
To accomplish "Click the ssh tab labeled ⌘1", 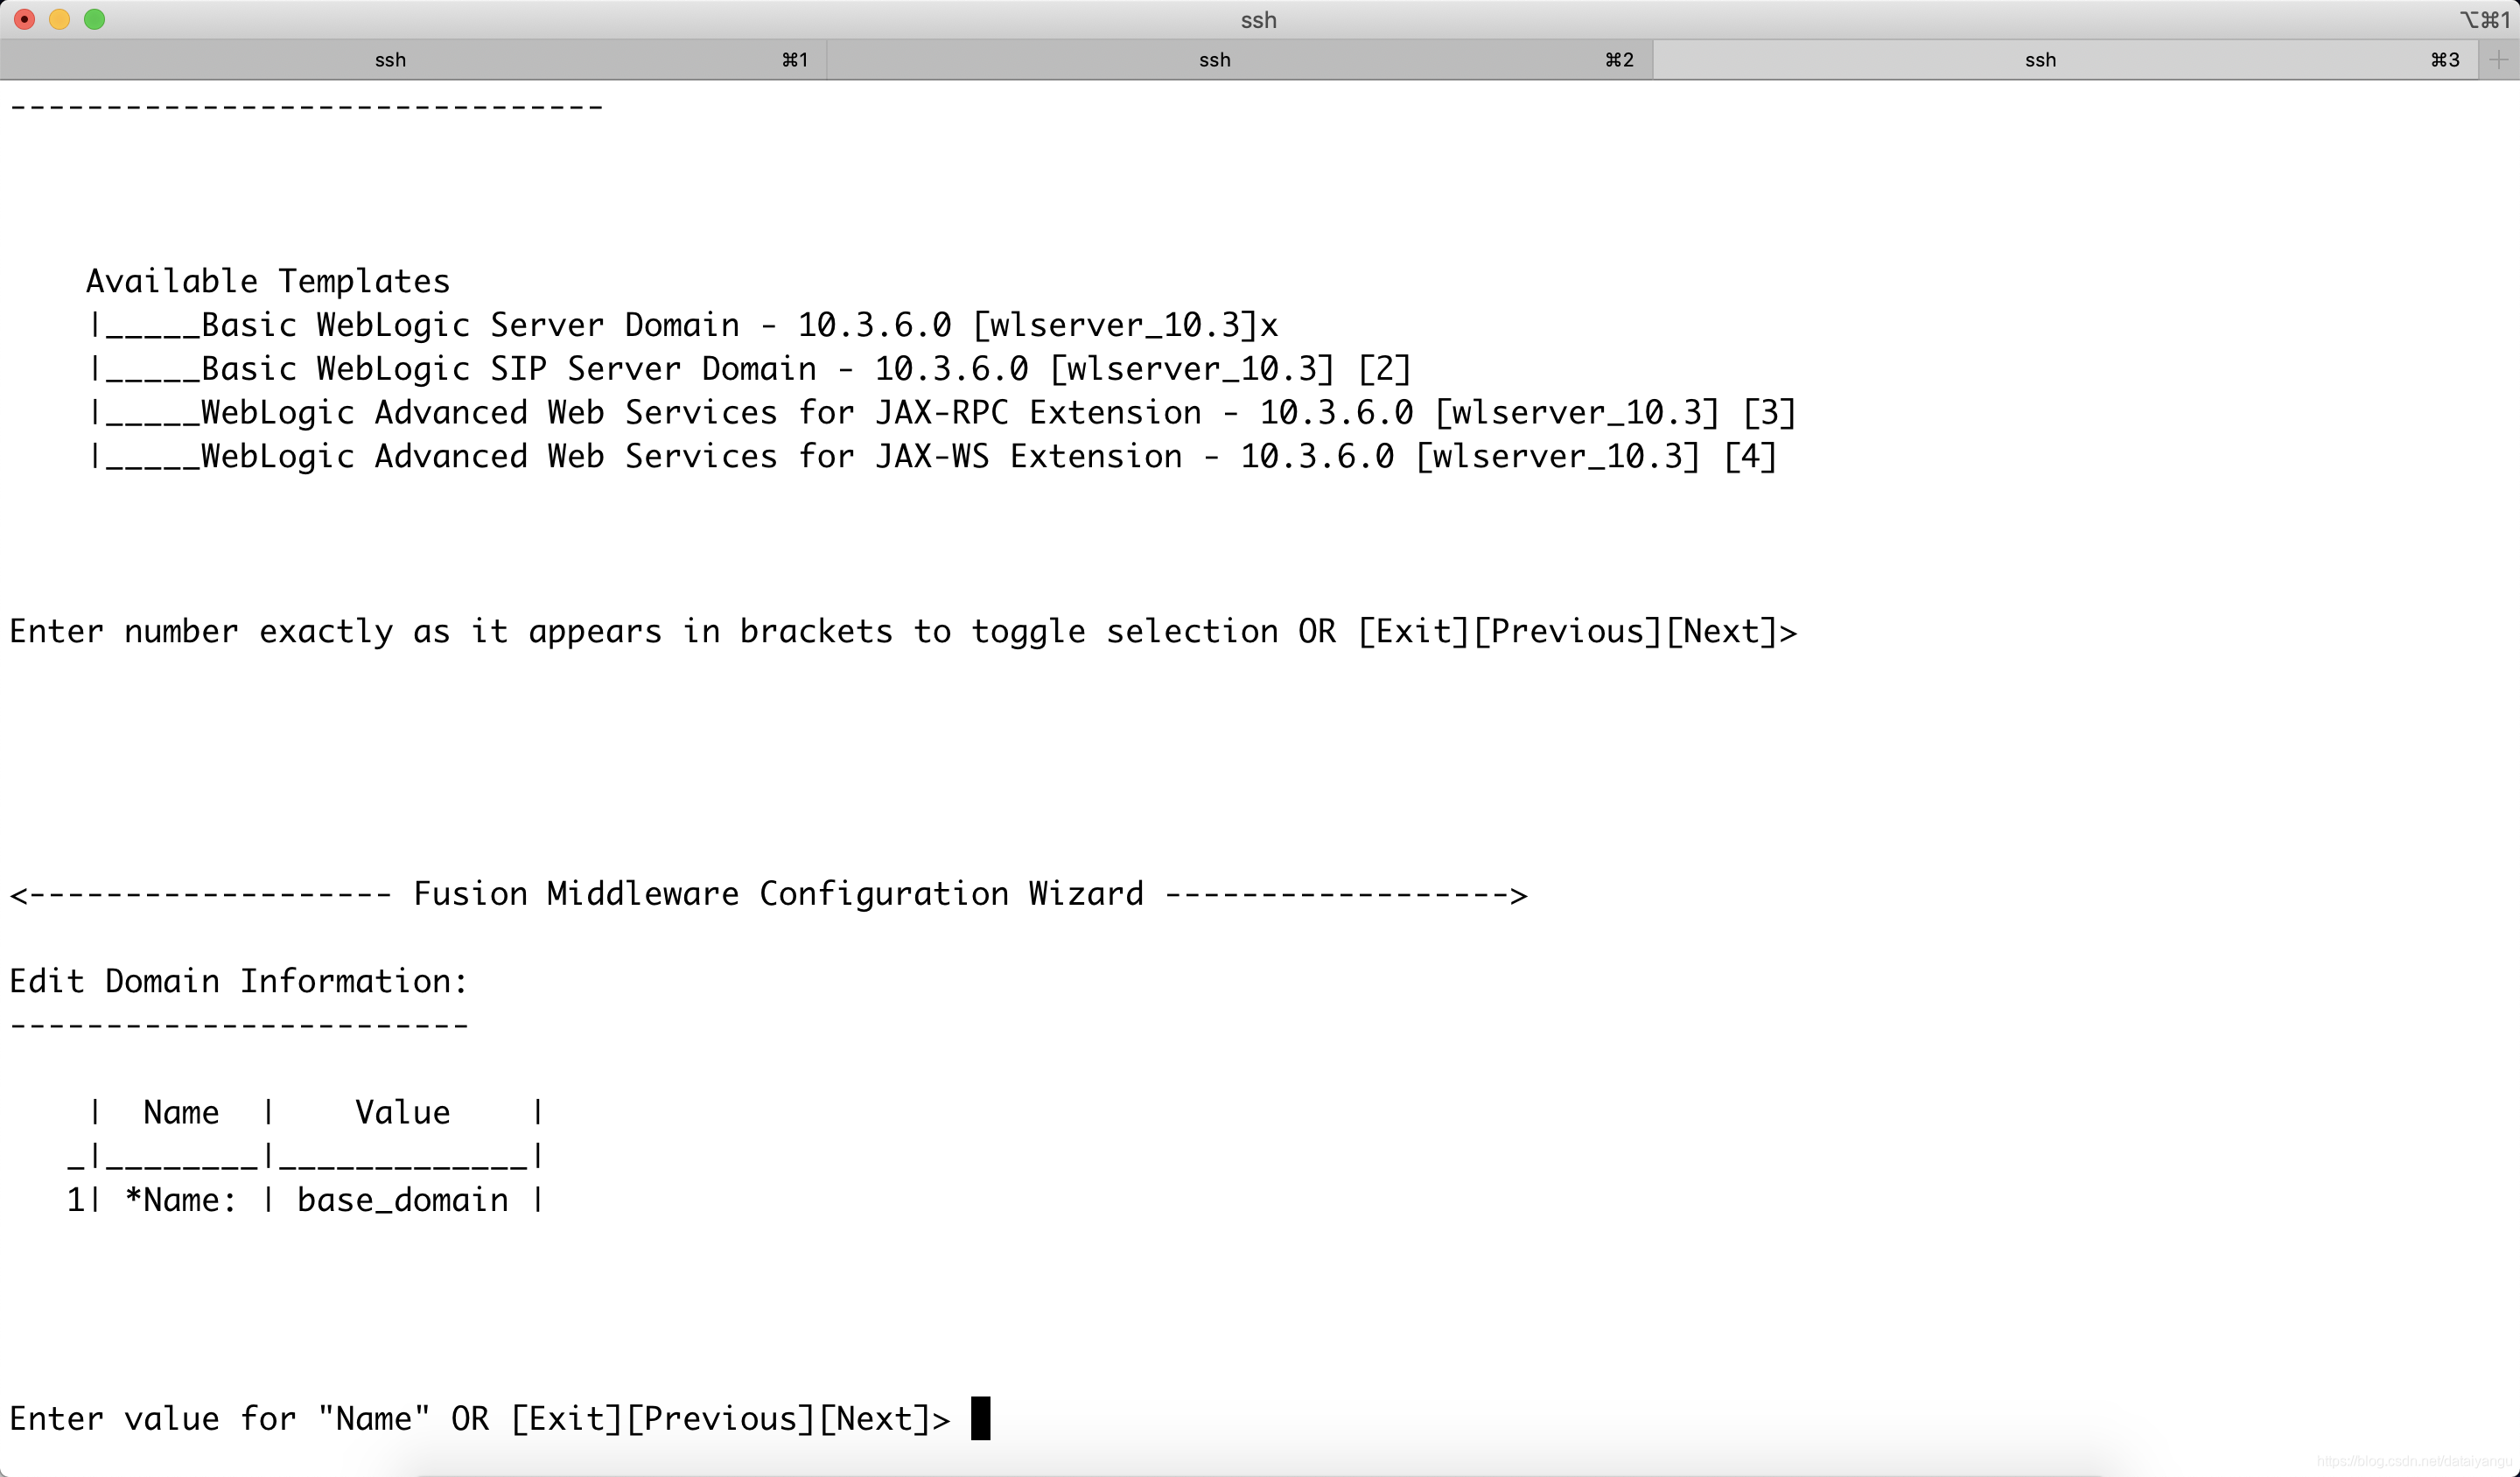I will [x=411, y=59].
